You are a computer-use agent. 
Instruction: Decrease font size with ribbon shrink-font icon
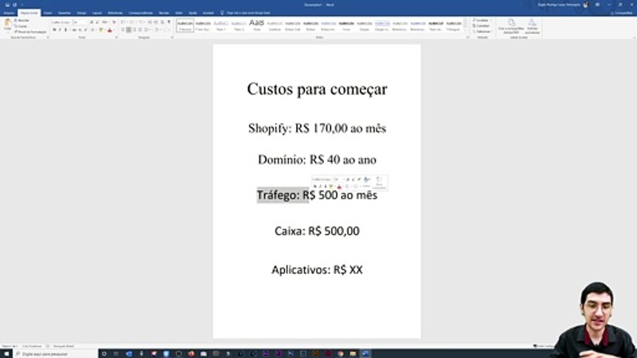tap(97, 22)
